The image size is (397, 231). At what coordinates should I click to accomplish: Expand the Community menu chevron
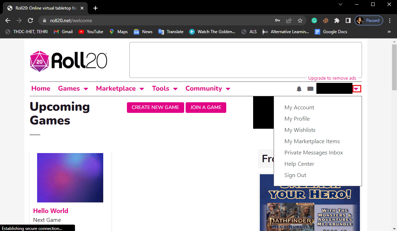click(x=228, y=89)
